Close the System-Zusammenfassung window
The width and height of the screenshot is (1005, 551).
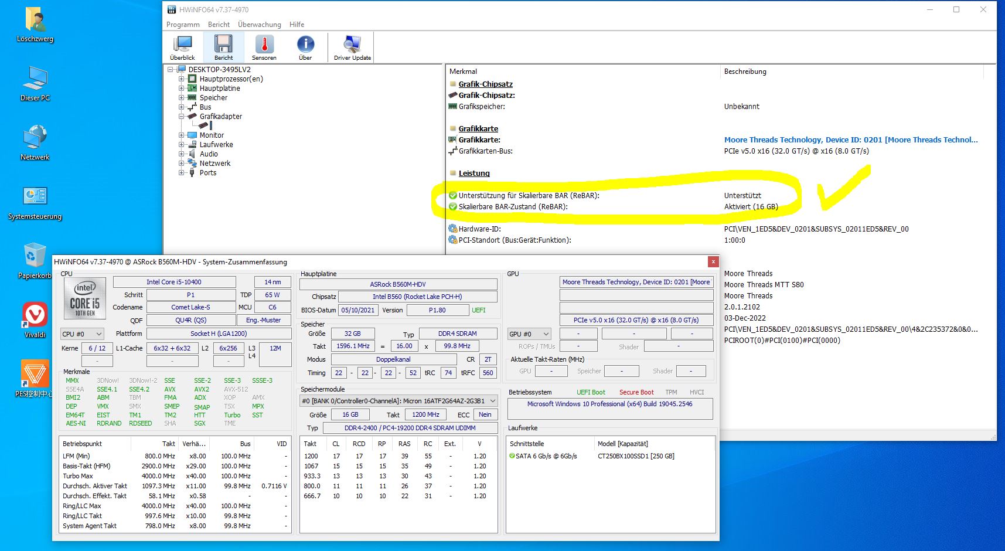click(713, 261)
